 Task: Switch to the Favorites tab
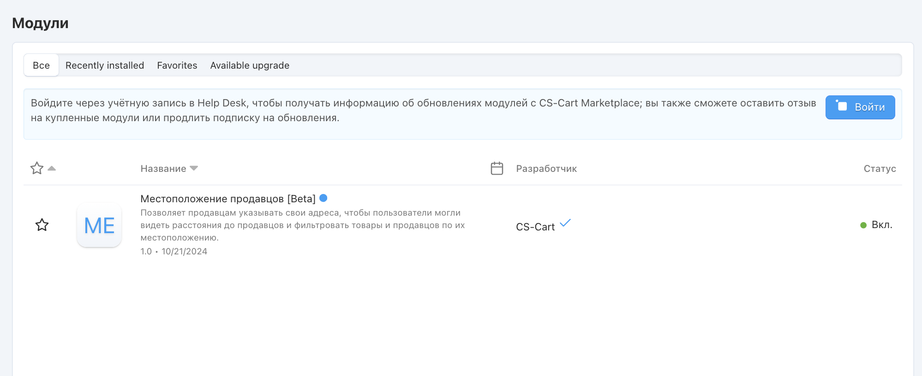pyautogui.click(x=177, y=65)
